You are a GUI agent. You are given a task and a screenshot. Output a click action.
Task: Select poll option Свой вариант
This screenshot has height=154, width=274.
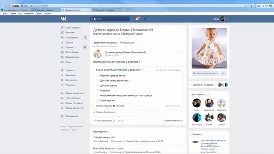(97, 101)
